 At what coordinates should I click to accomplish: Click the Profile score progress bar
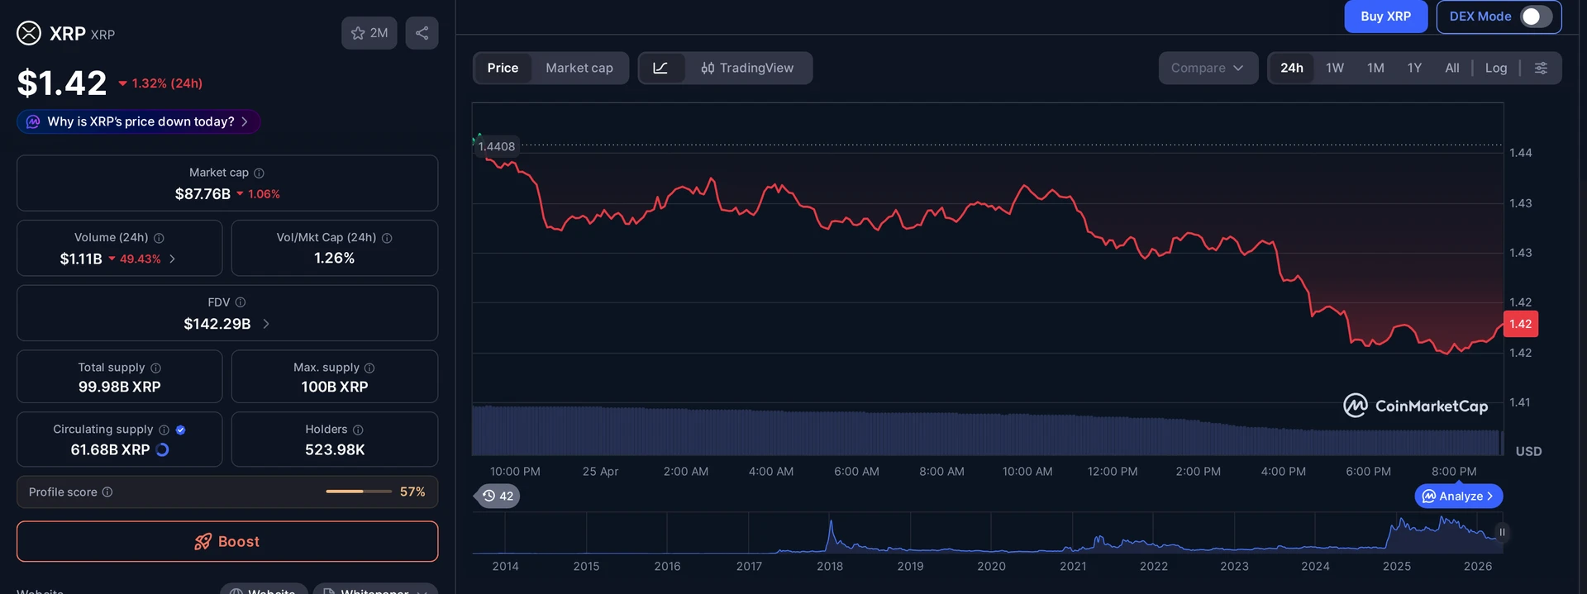359,492
